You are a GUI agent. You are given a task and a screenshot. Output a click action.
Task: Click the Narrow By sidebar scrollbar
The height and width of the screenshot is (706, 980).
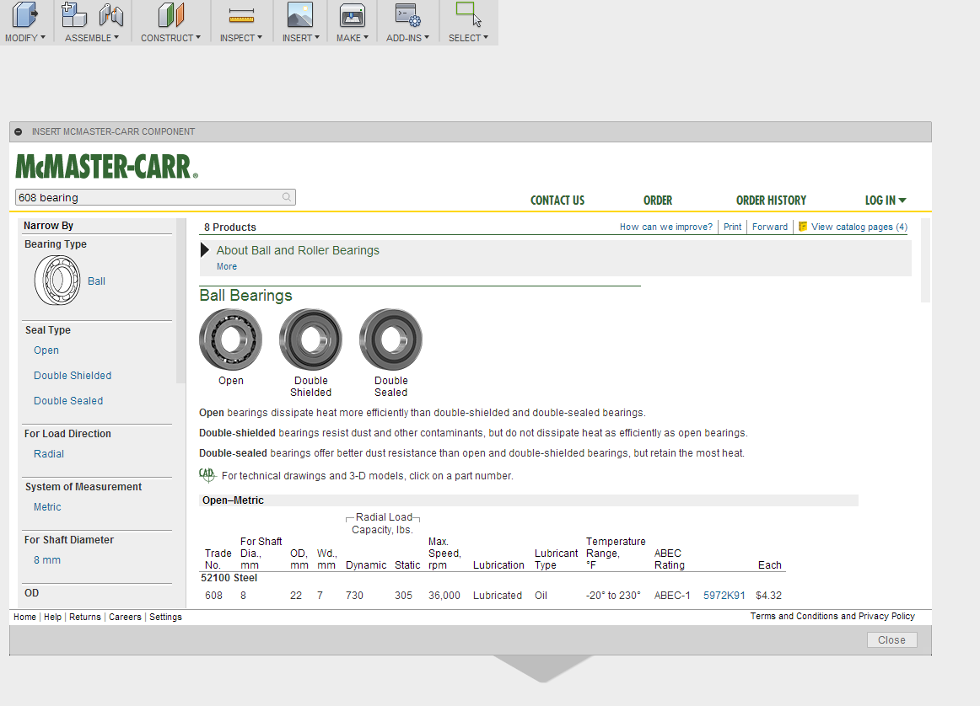(x=180, y=300)
